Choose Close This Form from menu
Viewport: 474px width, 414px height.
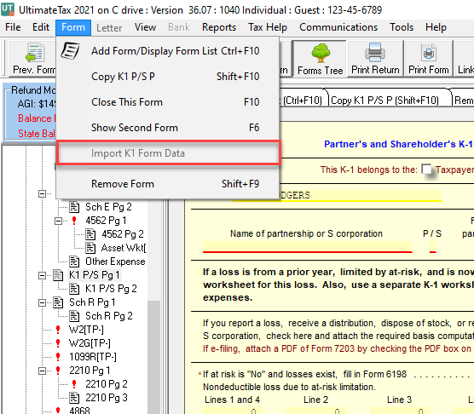[x=168, y=102]
